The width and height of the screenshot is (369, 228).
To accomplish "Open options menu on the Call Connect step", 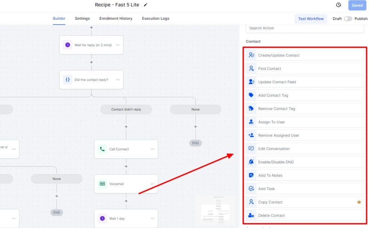I will (x=153, y=149).
